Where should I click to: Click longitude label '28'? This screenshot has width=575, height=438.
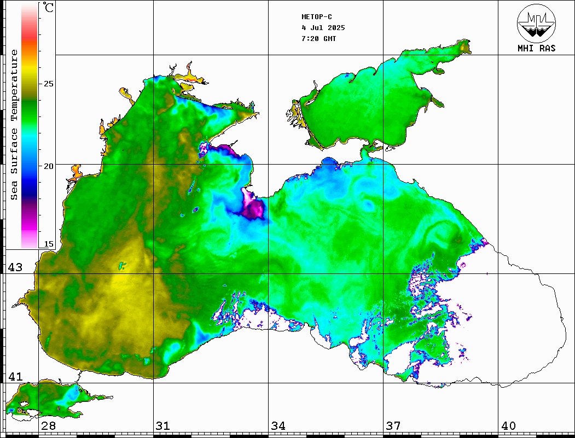tap(48, 426)
